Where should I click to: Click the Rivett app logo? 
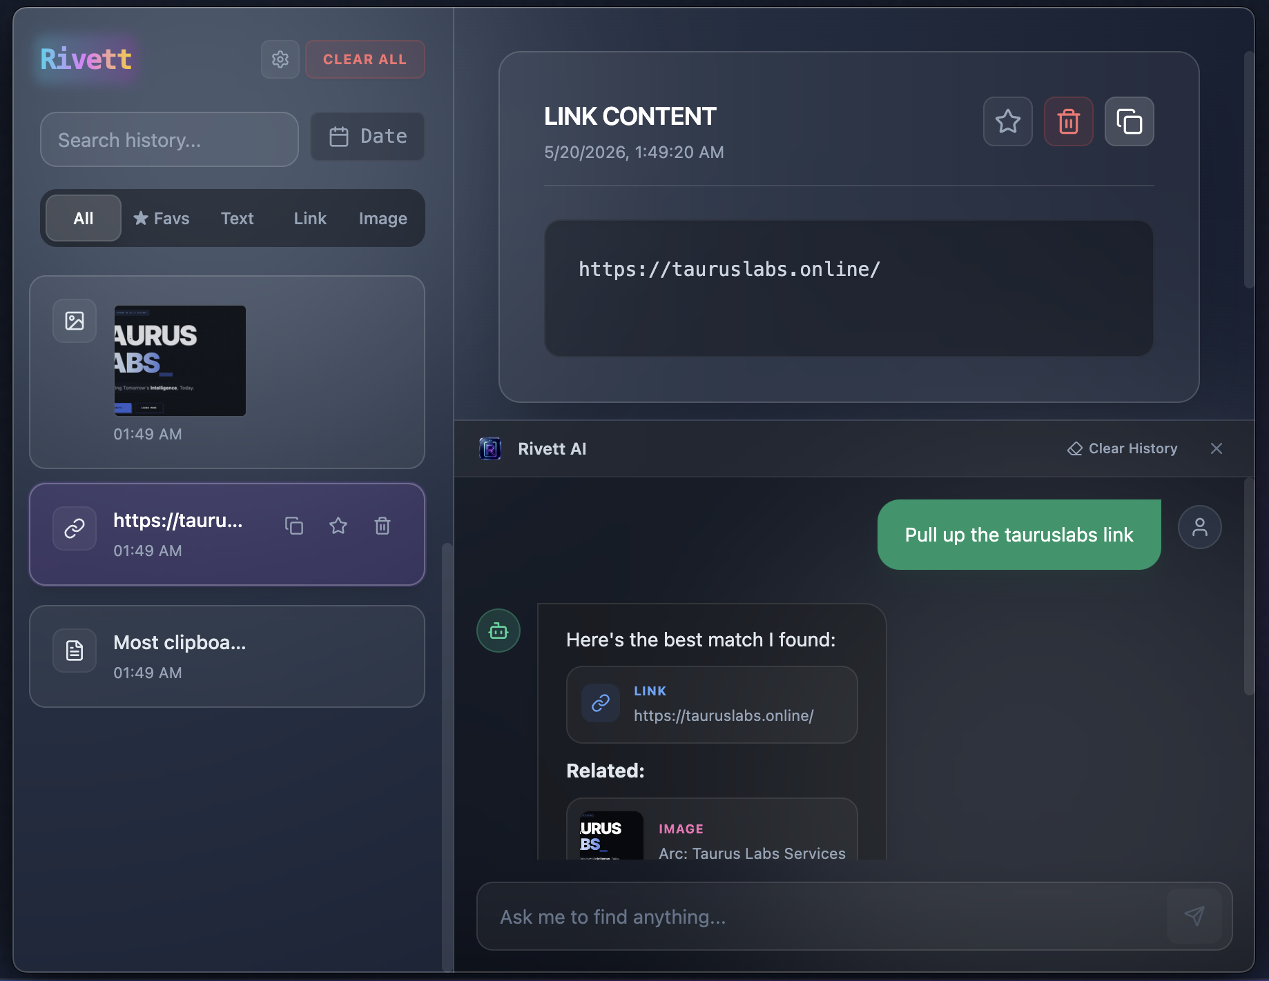(x=86, y=59)
